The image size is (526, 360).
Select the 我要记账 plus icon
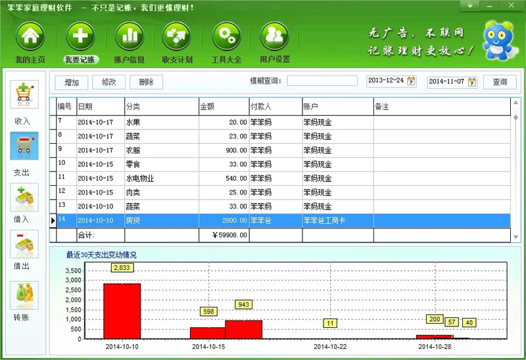(x=80, y=36)
